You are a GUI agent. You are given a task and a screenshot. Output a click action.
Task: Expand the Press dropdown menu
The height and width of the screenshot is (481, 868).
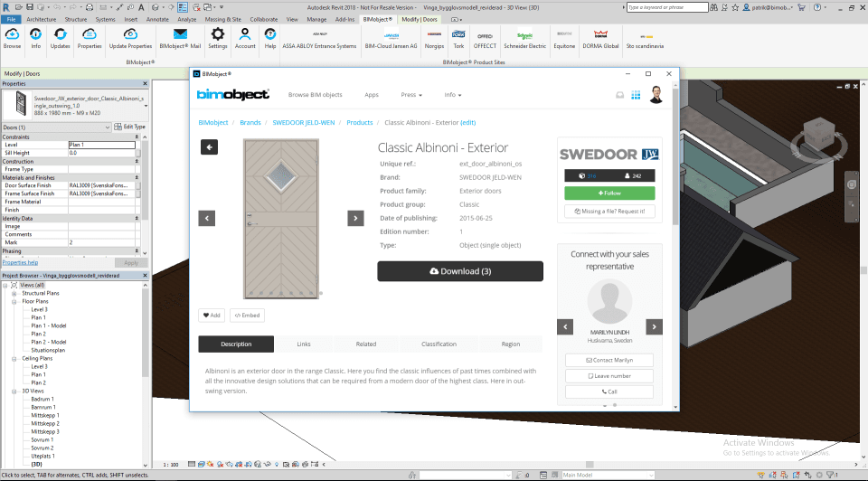click(x=411, y=95)
